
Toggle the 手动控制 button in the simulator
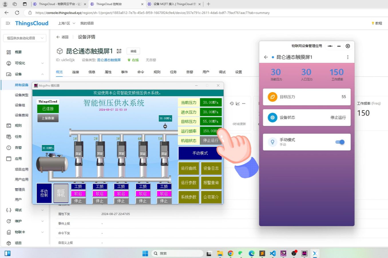[44, 193]
